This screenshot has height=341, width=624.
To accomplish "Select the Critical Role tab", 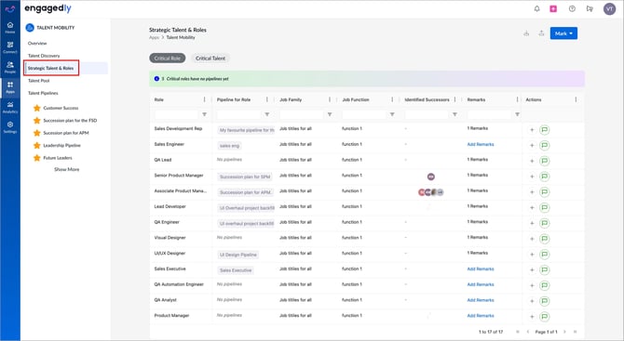I will coord(167,58).
